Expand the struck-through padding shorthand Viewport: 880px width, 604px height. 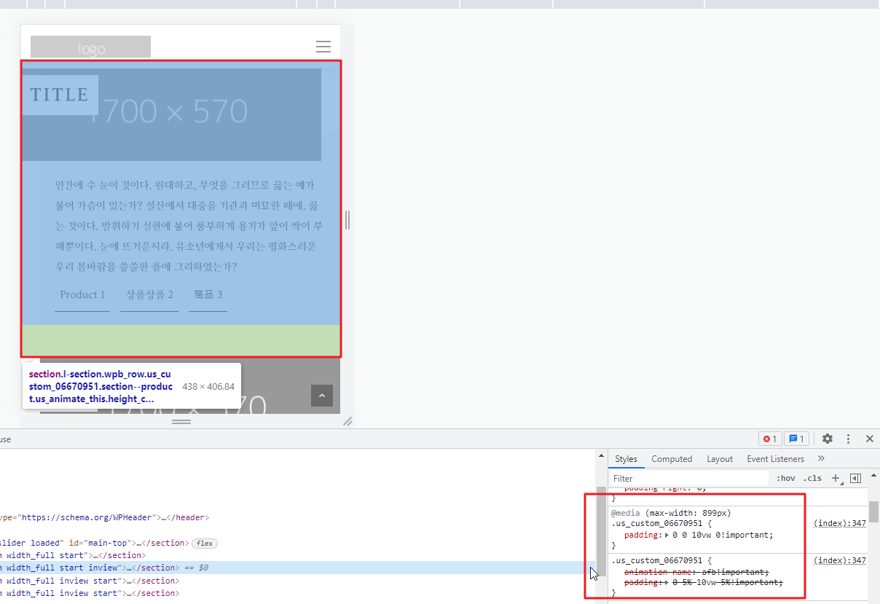pyautogui.click(x=667, y=582)
